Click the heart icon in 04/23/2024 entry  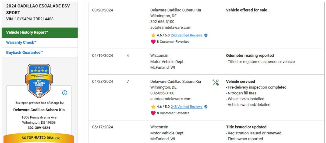pyautogui.click(x=153, y=113)
